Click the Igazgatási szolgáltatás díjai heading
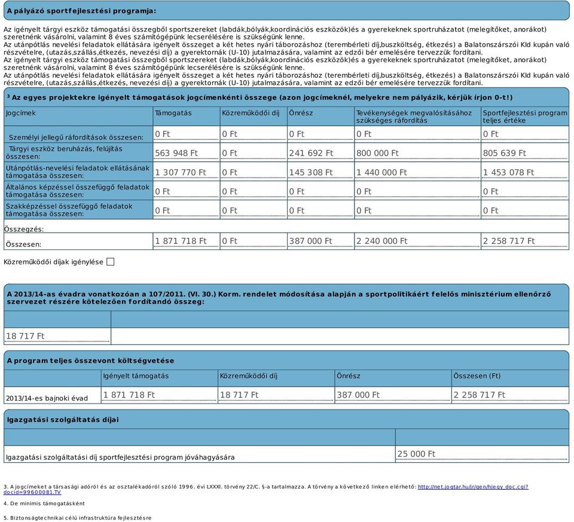 point(63,420)
